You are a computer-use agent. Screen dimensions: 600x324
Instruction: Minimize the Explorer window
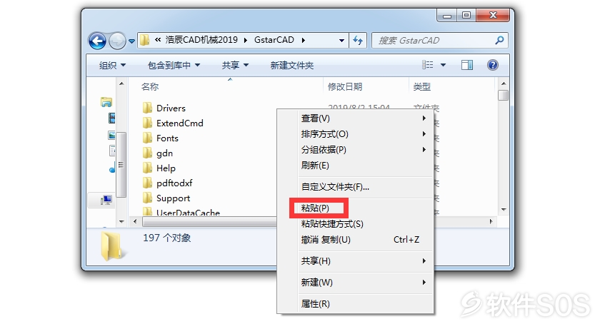coord(447,16)
